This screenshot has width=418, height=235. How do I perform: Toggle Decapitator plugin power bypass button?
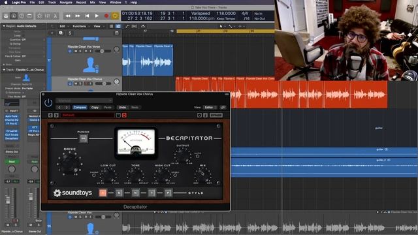click(x=48, y=102)
